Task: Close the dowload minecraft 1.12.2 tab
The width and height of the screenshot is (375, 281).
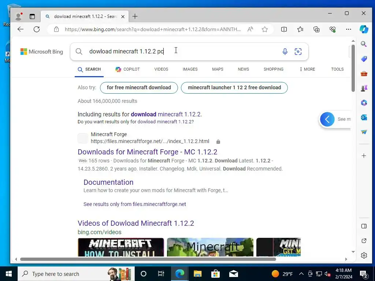Action: click(123, 16)
